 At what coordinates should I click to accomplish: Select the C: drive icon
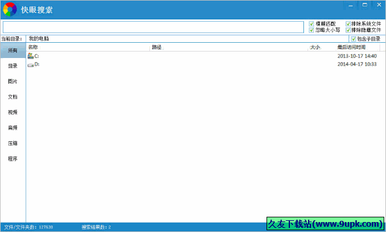[30, 56]
